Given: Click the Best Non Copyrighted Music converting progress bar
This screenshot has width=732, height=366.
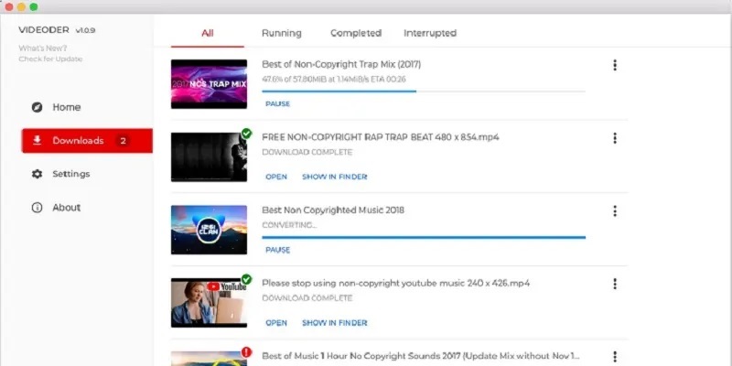Looking at the screenshot, I should click(x=424, y=238).
